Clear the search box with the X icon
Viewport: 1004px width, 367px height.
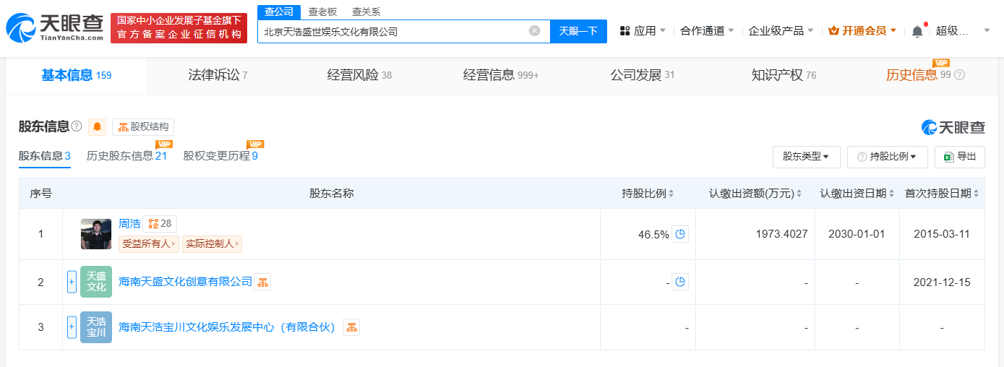(x=534, y=31)
